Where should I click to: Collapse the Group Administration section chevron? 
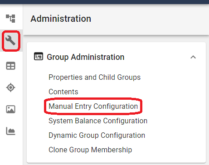tap(193, 57)
